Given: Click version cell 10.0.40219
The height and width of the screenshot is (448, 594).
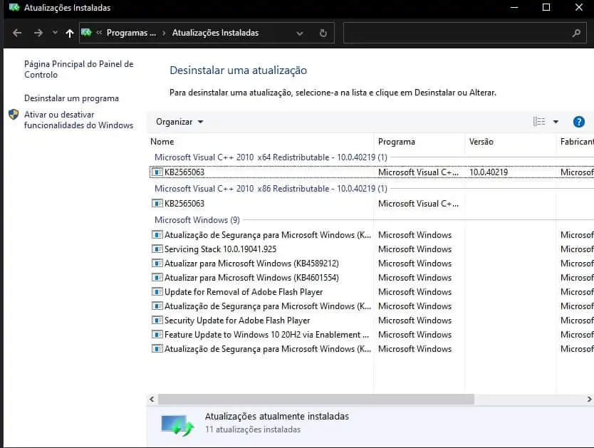Looking at the screenshot, I should coord(489,172).
